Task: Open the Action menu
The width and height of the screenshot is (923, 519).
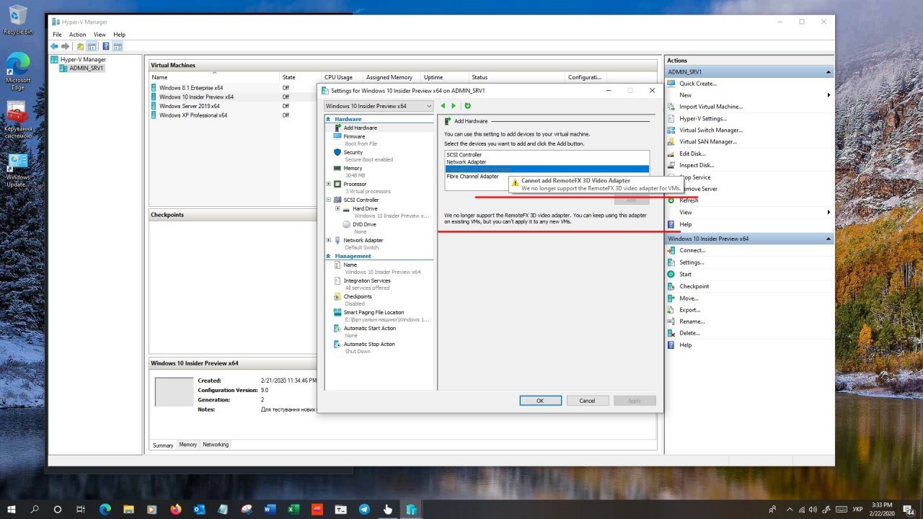Action: click(77, 35)
